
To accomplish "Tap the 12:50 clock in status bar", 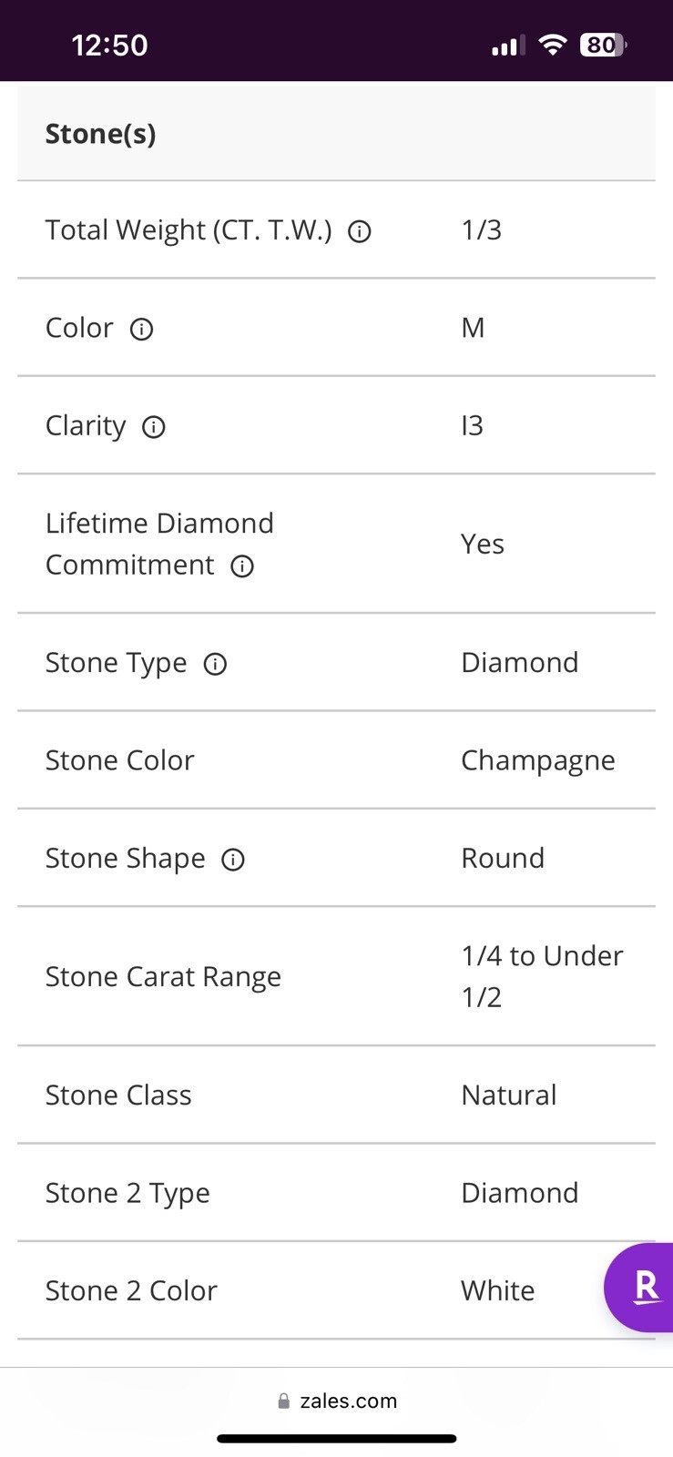I will pos(109,45).
